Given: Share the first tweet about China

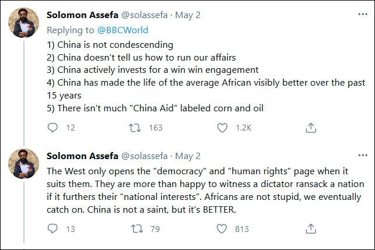Looking at the screenshot, I should [311, 128].
